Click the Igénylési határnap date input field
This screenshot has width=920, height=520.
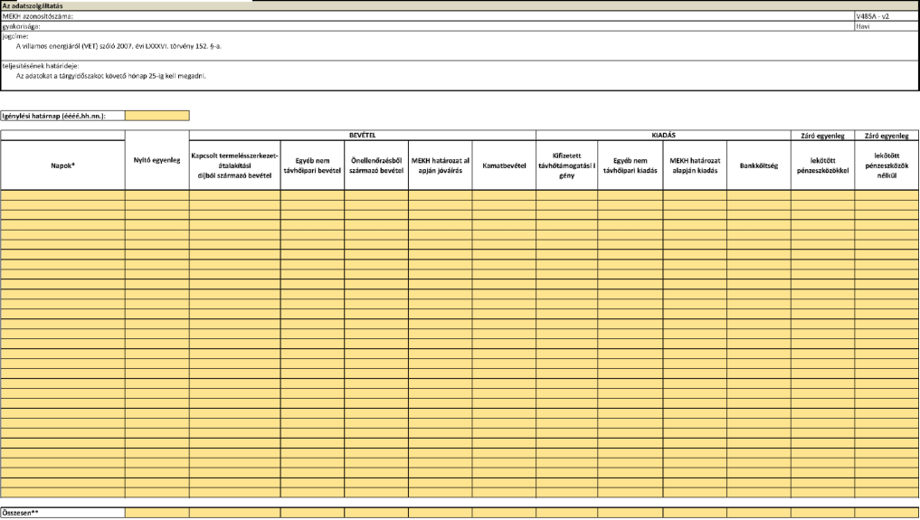coord(156,116)
